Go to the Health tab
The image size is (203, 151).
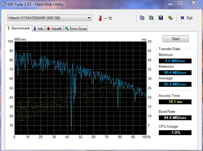pos(54,29)
